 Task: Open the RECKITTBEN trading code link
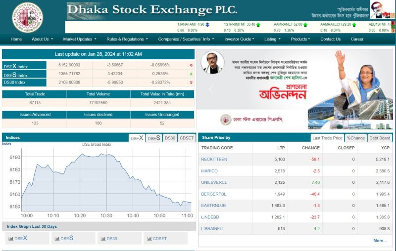(x=214, y=159)
